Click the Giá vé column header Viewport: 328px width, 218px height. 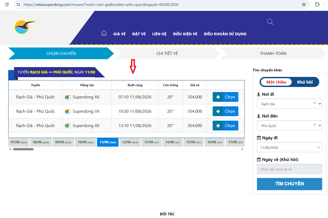coord(195,85)
